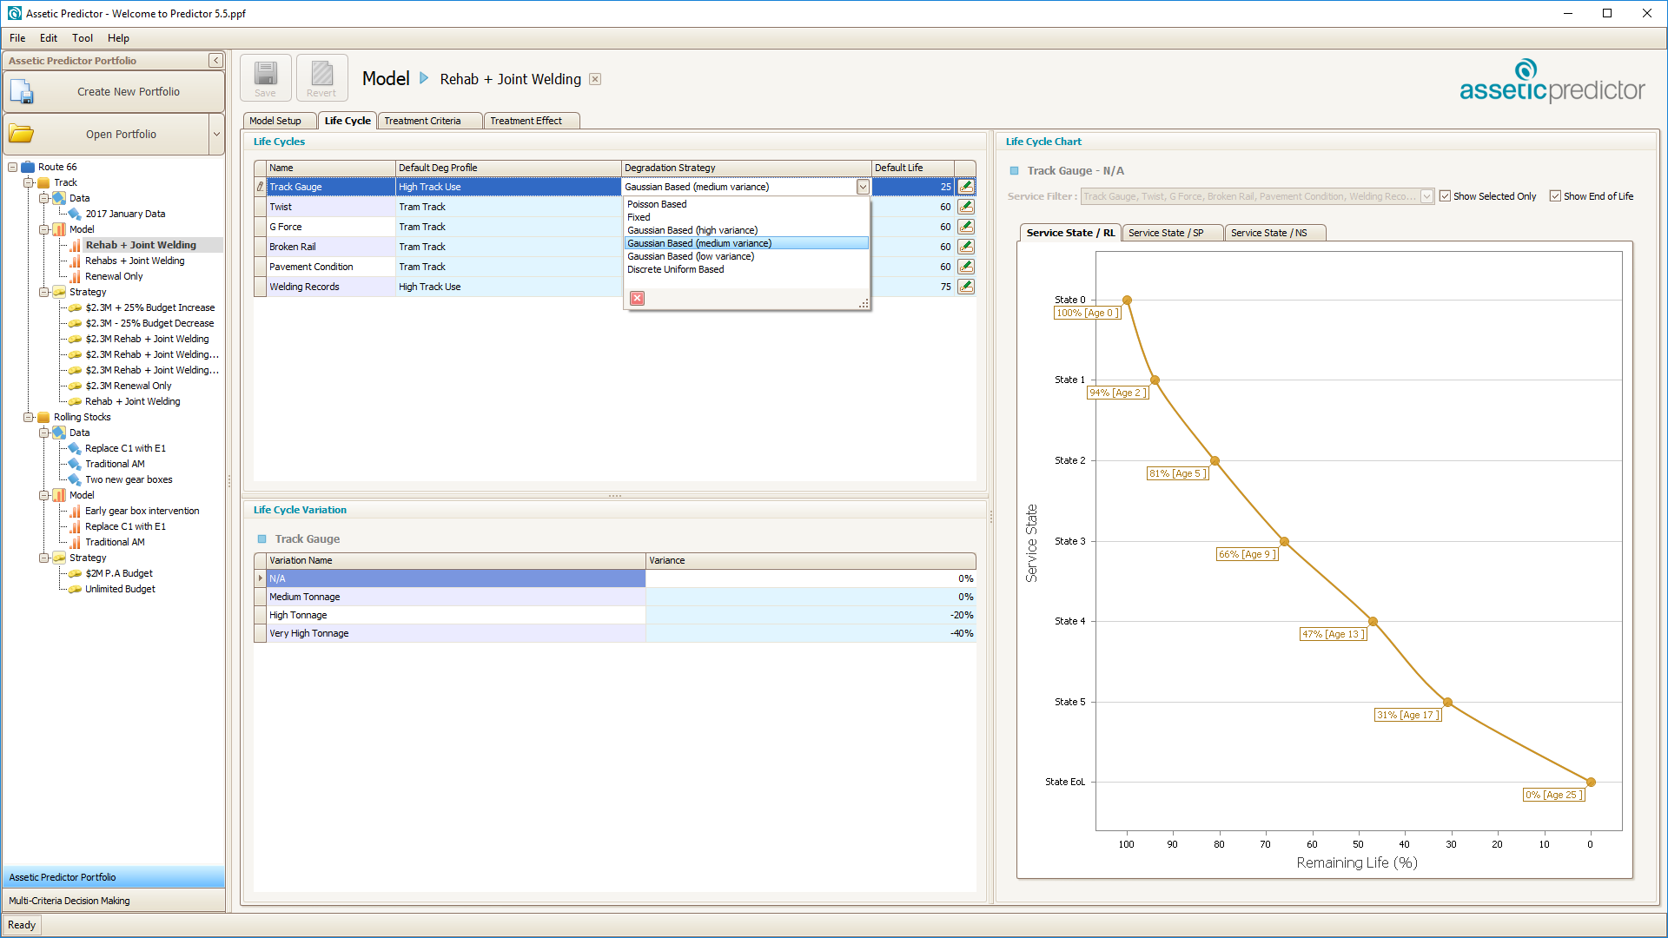Open the Tool menu

[83, 38]
